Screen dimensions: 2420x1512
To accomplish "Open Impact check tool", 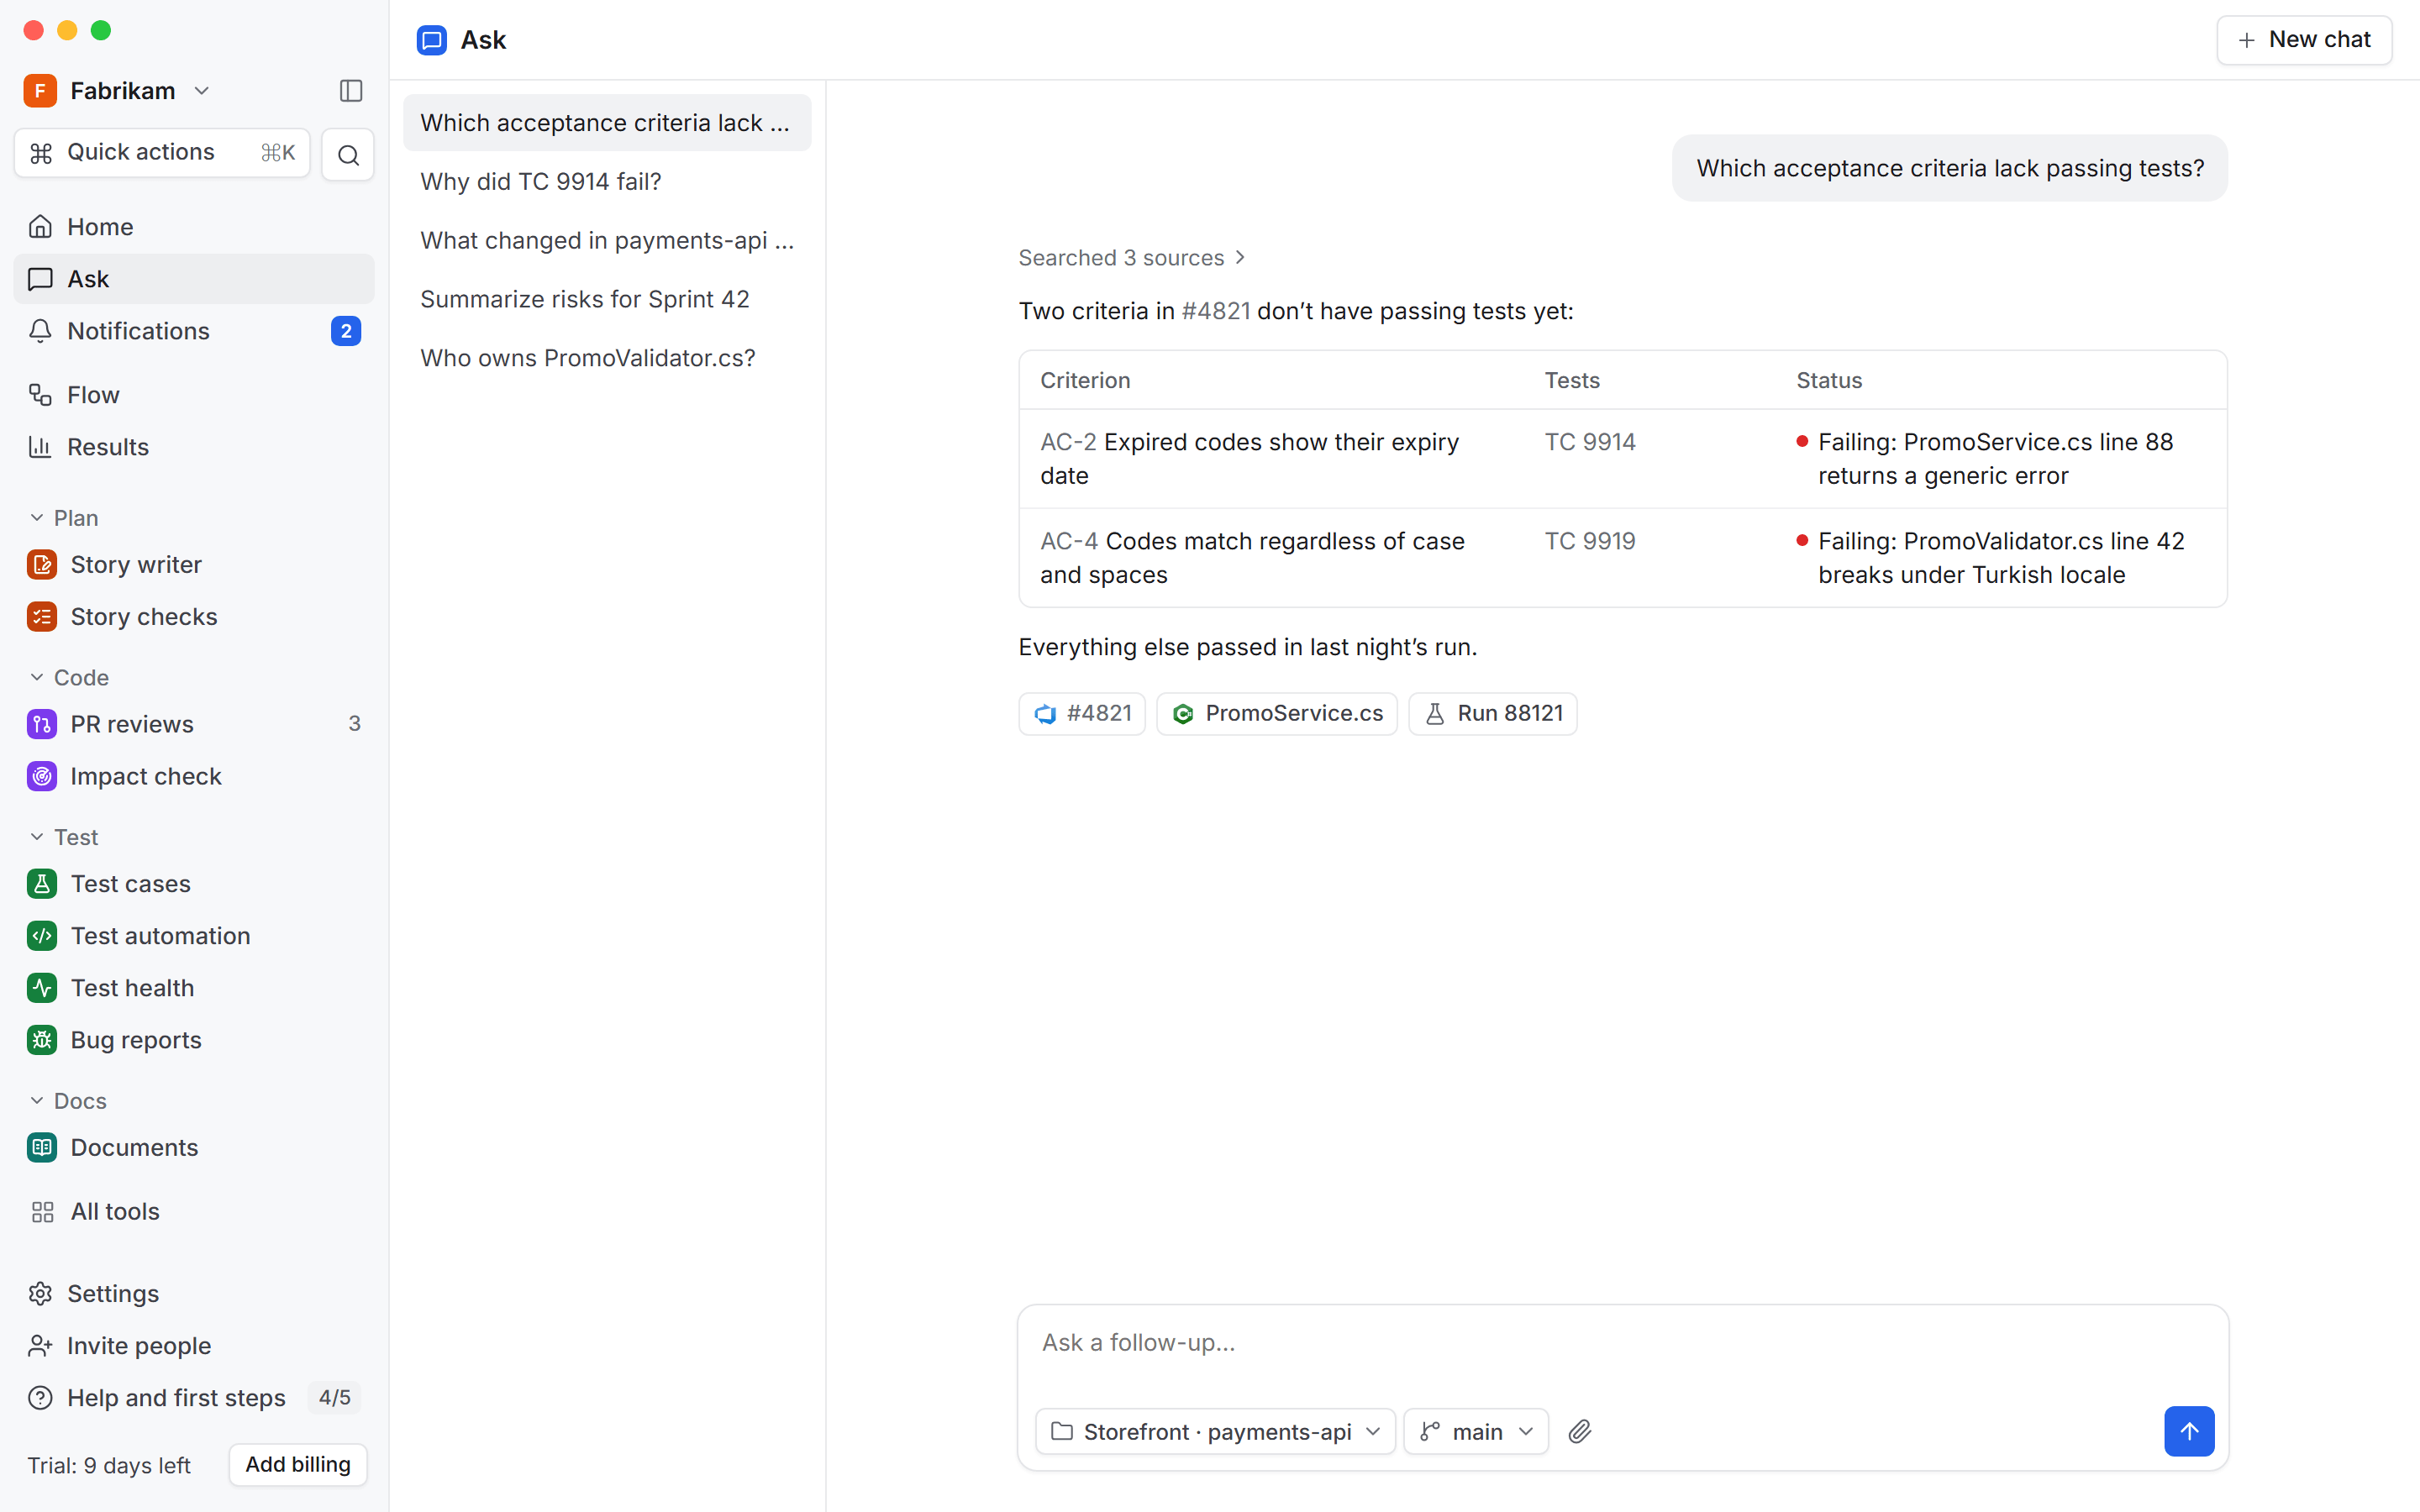I will [x=194, y=776].
